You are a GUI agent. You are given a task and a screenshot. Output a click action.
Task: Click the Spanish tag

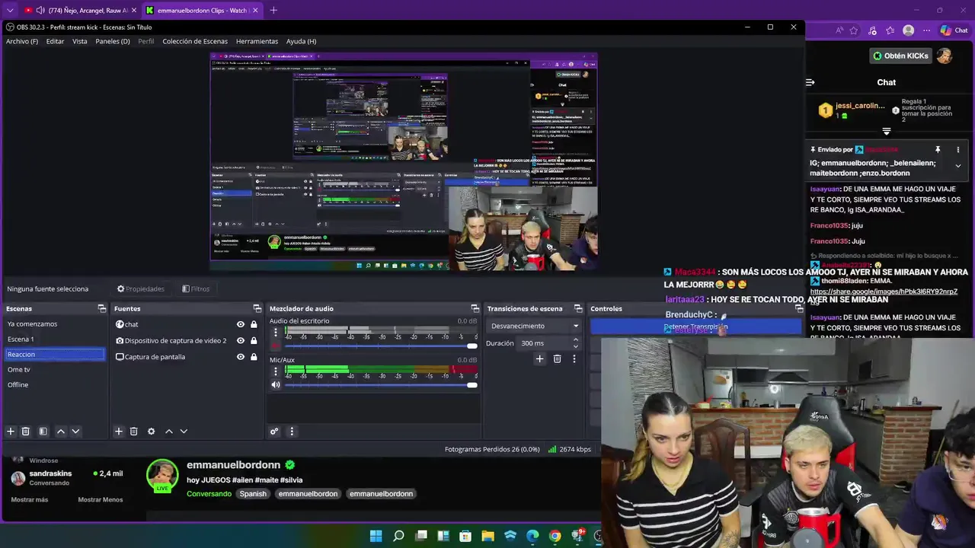pyautogui.click(x=253, y=493)
